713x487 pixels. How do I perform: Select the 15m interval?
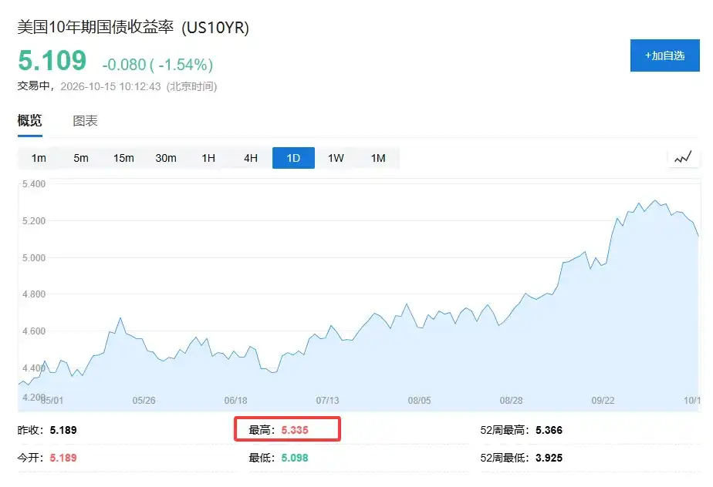pos(123,158)
